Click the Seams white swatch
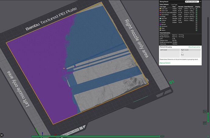 160,30
